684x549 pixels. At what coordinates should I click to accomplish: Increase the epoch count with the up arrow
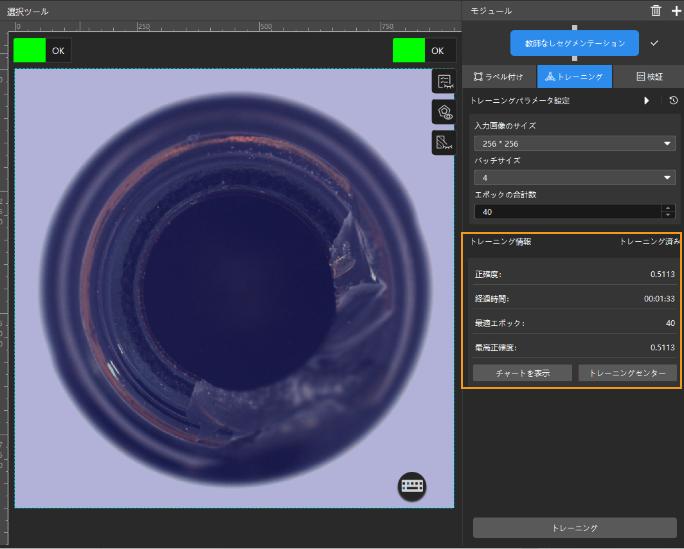pos(668,208)
